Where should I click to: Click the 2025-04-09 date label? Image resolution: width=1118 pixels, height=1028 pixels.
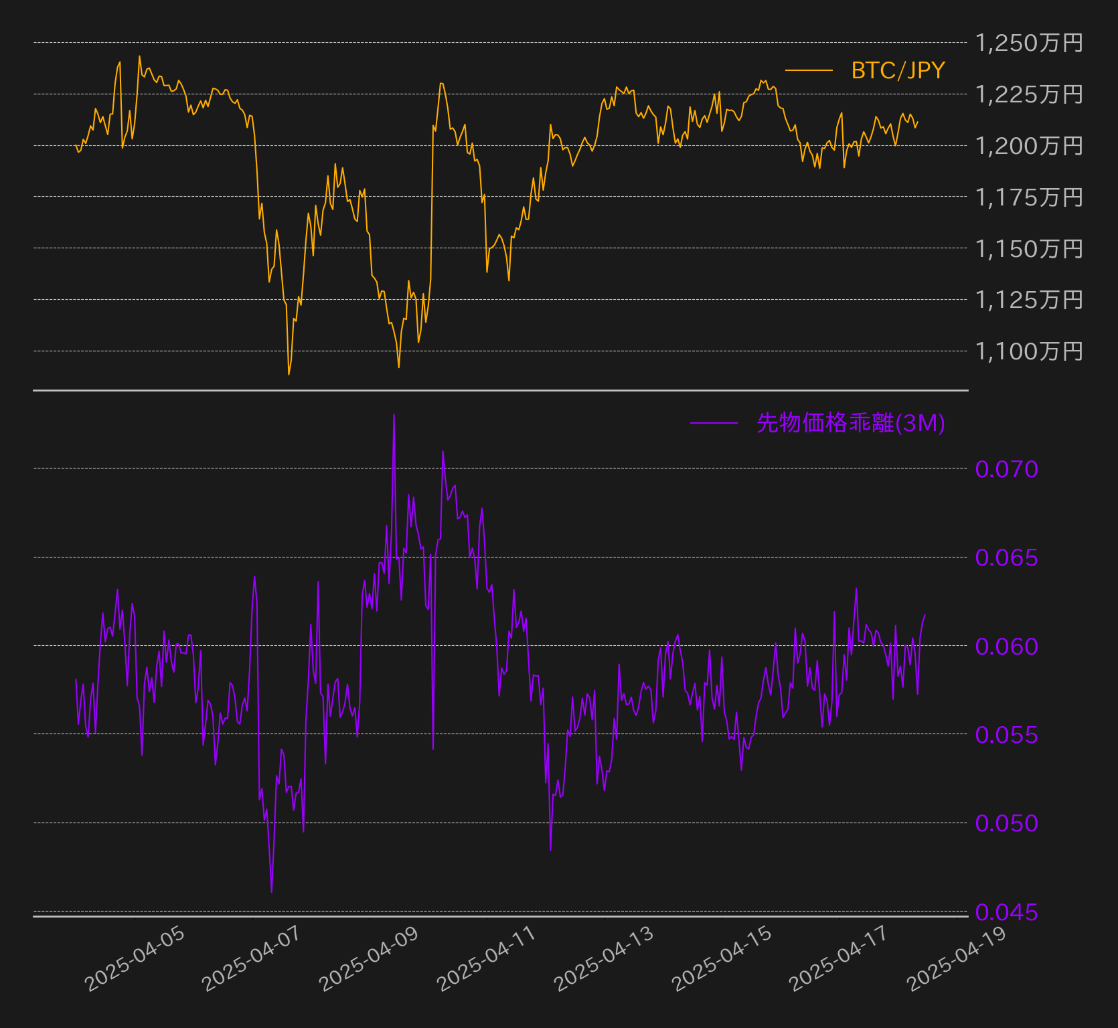click(x=370, y=958)
